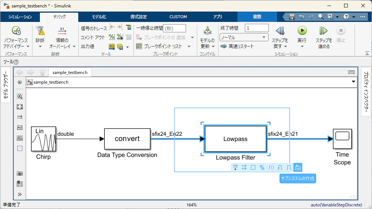
Task: Toggle sample time legend arrows icon
Action: (x=20, y=117)
